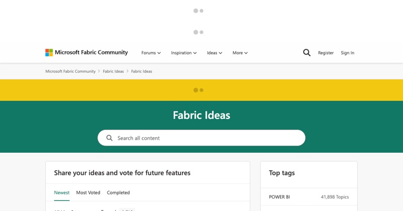Viewport: 403px width, 211px height.
Task: Expand the Inspiration dropdown menu
Action: (184, 53)
